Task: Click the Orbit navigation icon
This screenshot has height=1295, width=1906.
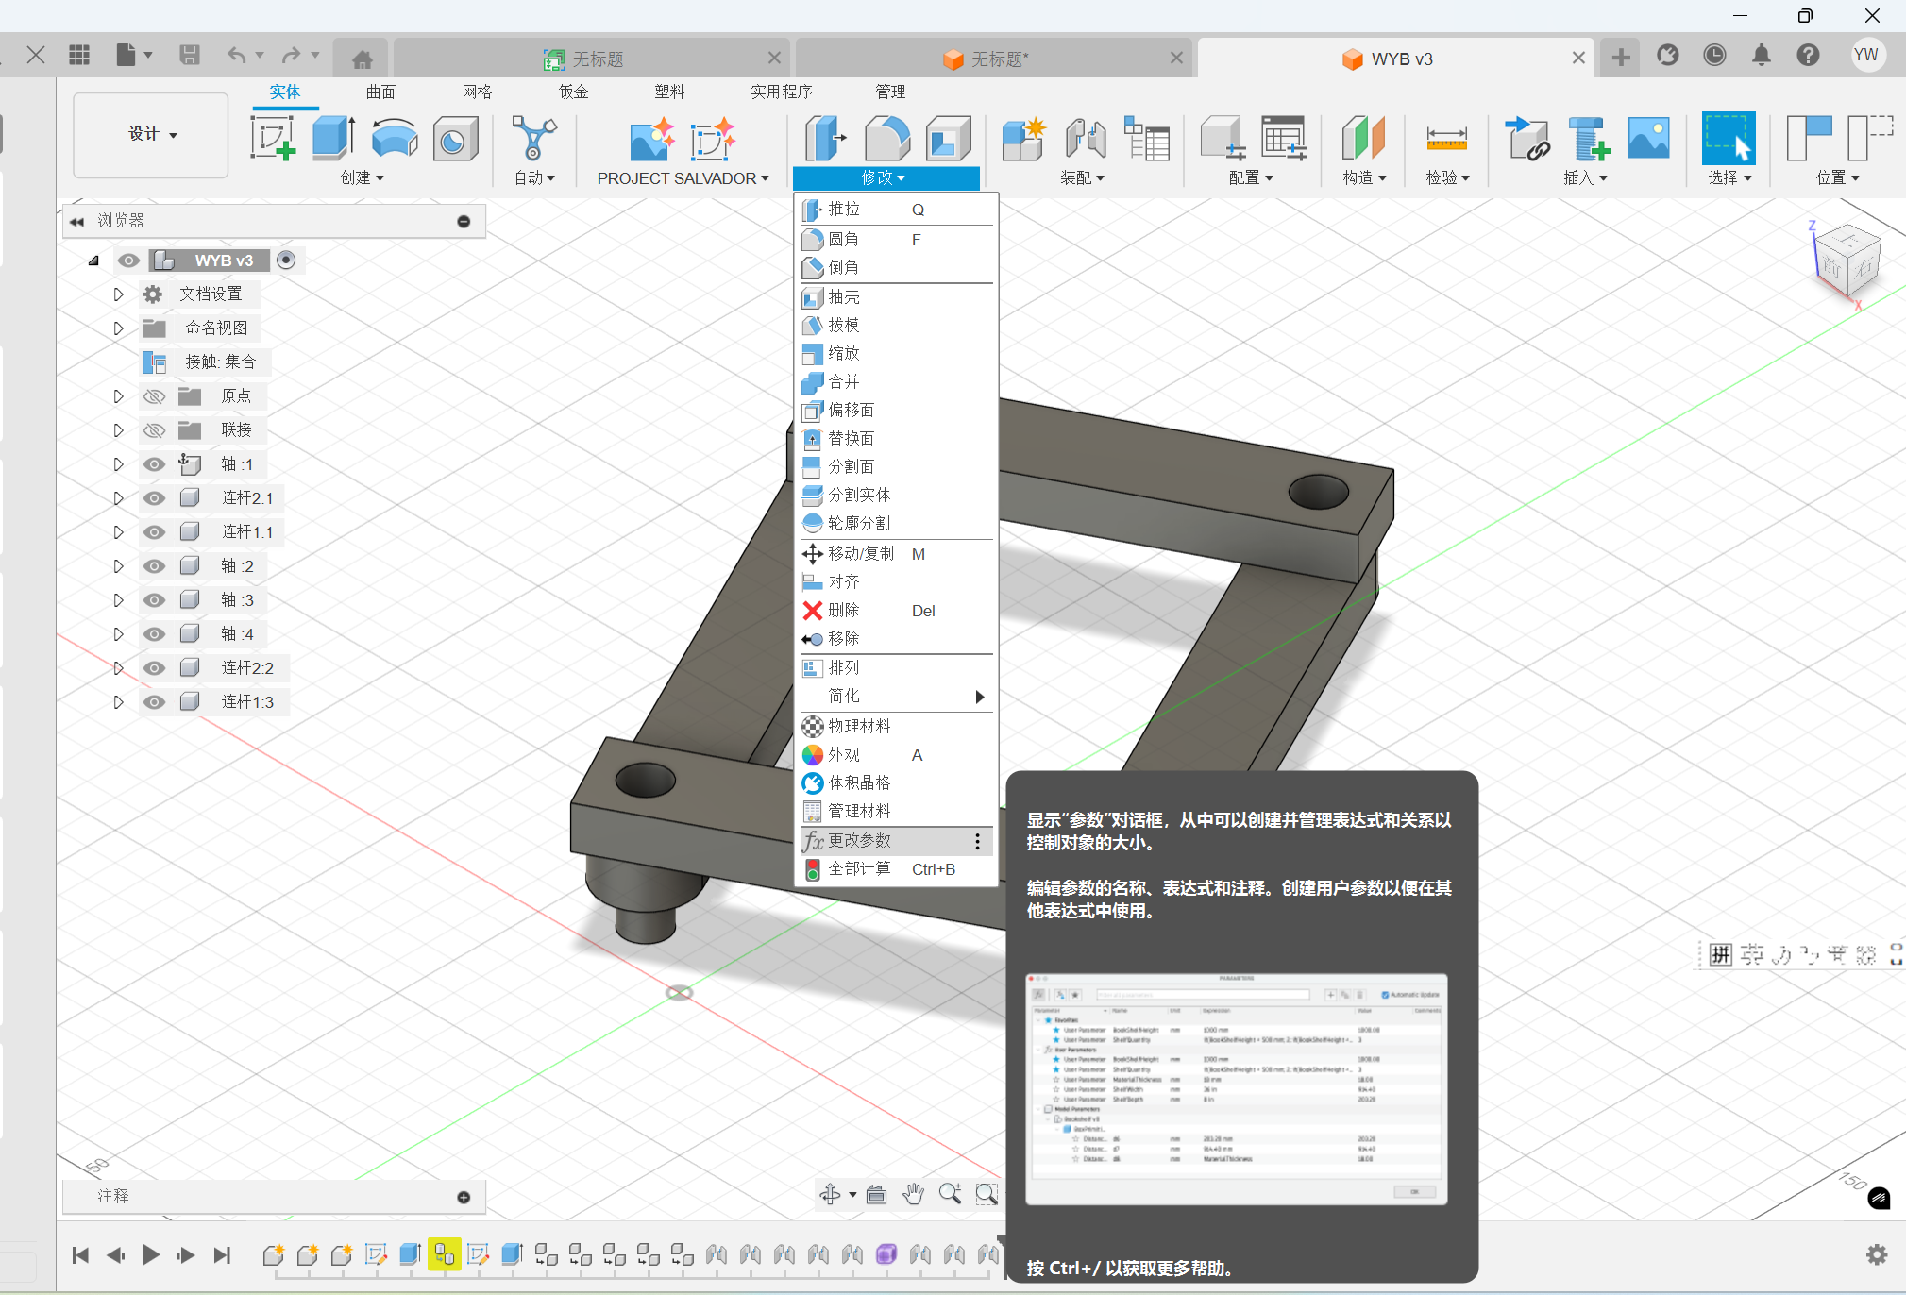Action: (830, 1194)
